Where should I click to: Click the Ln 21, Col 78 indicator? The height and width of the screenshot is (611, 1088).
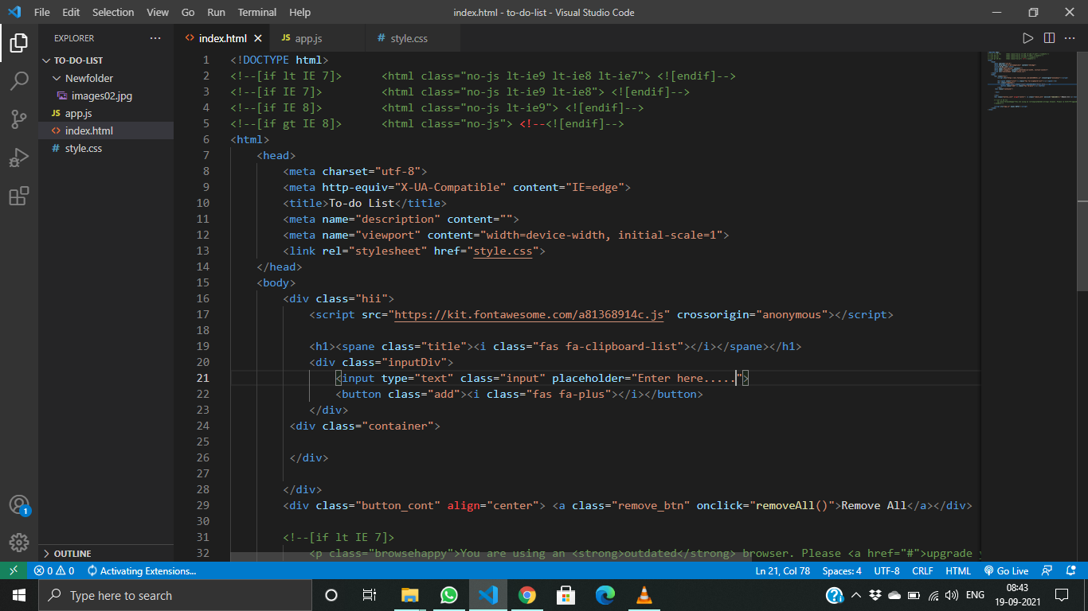(x=782, y=570)
